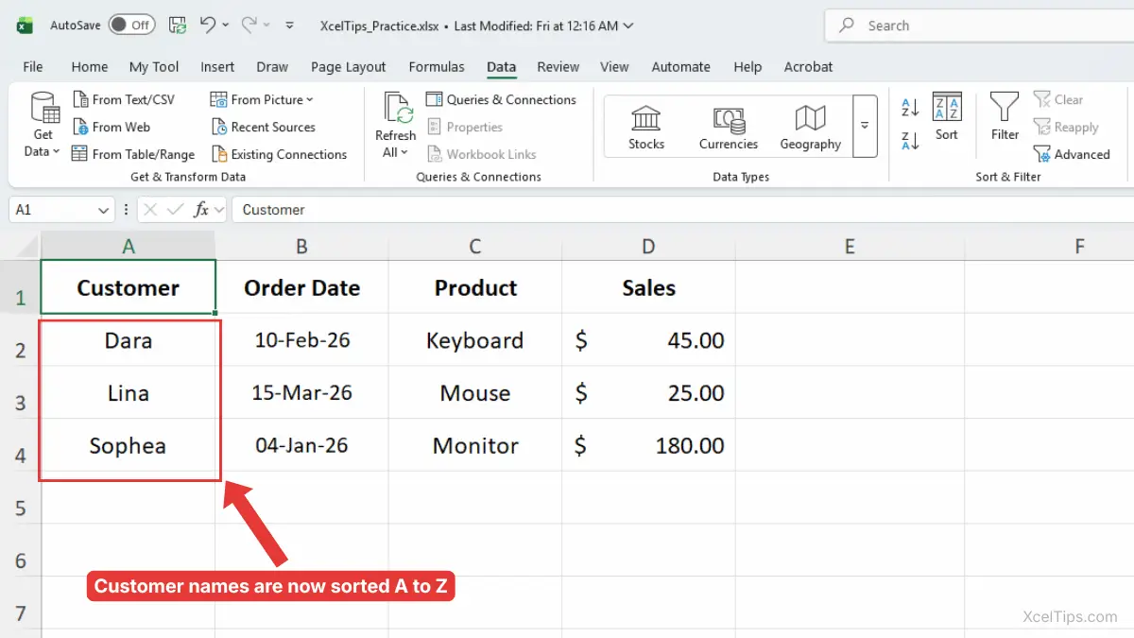Select the Stocks data type
Image resolution: width=1134 pixels, height=638 pixels.
click(646, 127)
